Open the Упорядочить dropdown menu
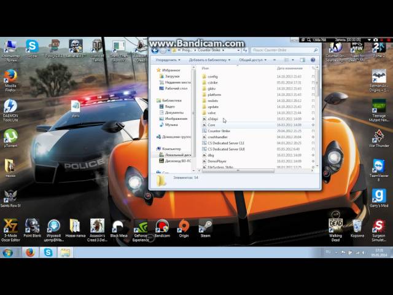 pos(168,60)
